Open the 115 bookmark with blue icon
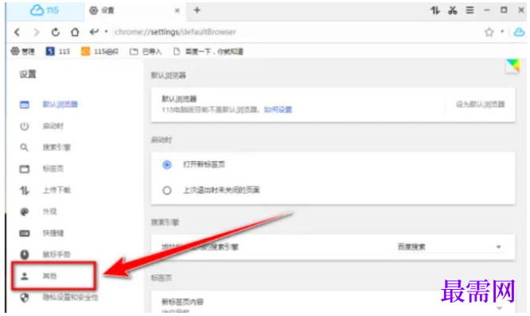 (58, 52)
